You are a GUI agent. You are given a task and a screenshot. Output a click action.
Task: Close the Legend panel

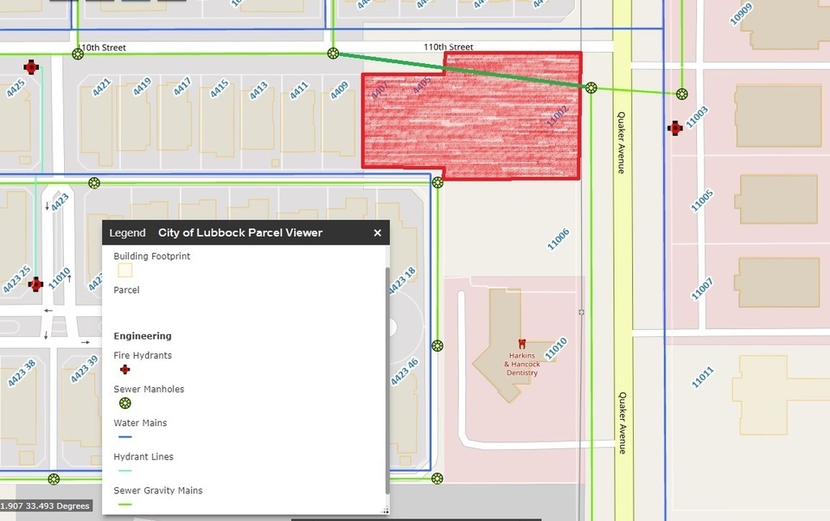click(377, 233)
